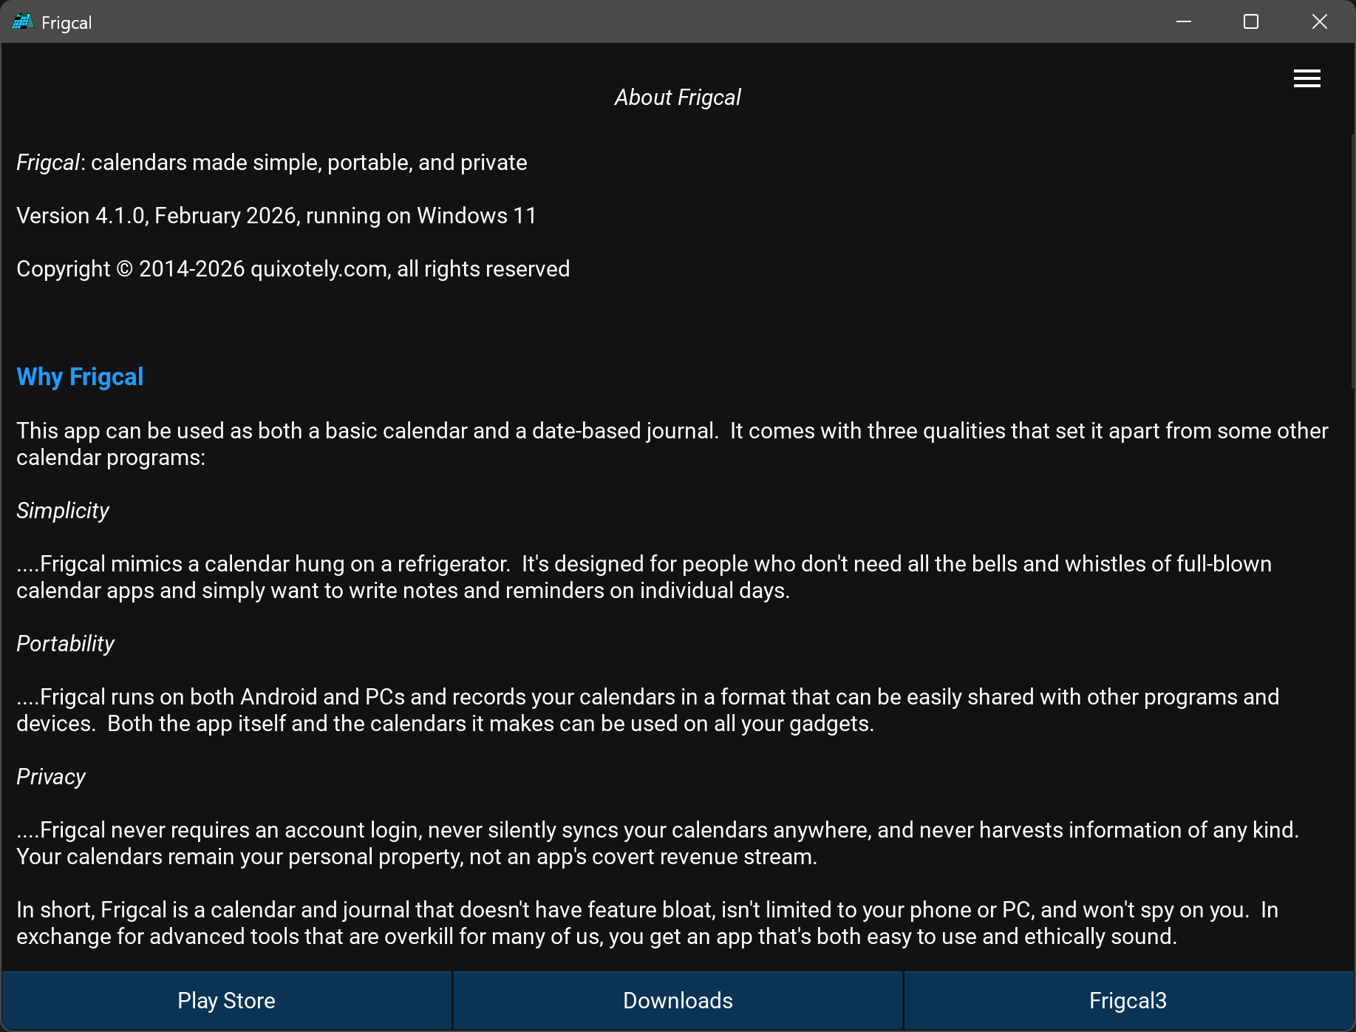Select the Simplicity subheading

coord(63,511)
